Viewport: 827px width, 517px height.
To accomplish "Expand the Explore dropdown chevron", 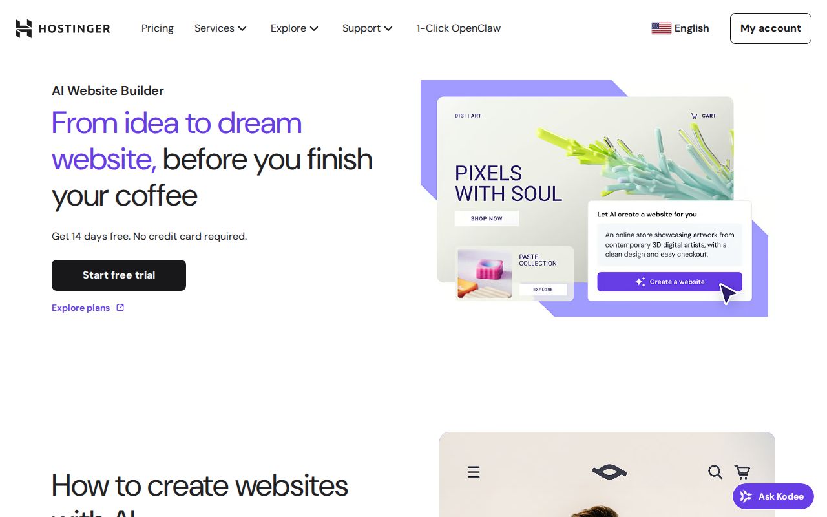I will (314, 28).
